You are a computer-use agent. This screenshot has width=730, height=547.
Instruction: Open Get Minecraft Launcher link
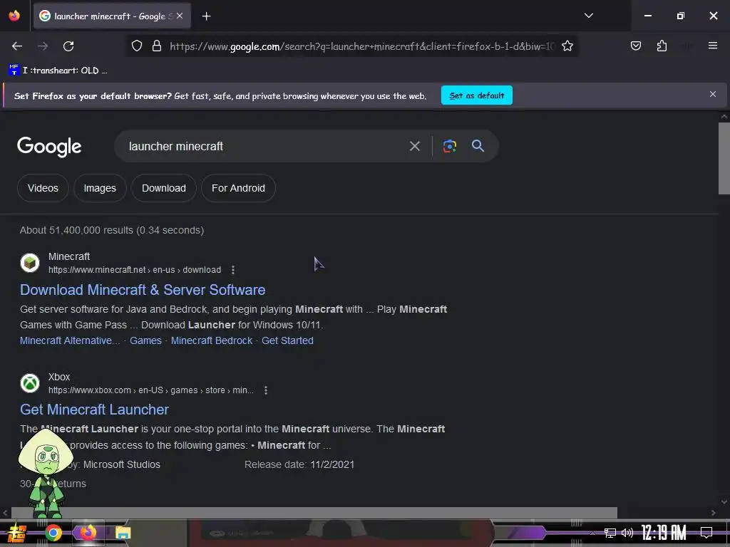(95, 410)
